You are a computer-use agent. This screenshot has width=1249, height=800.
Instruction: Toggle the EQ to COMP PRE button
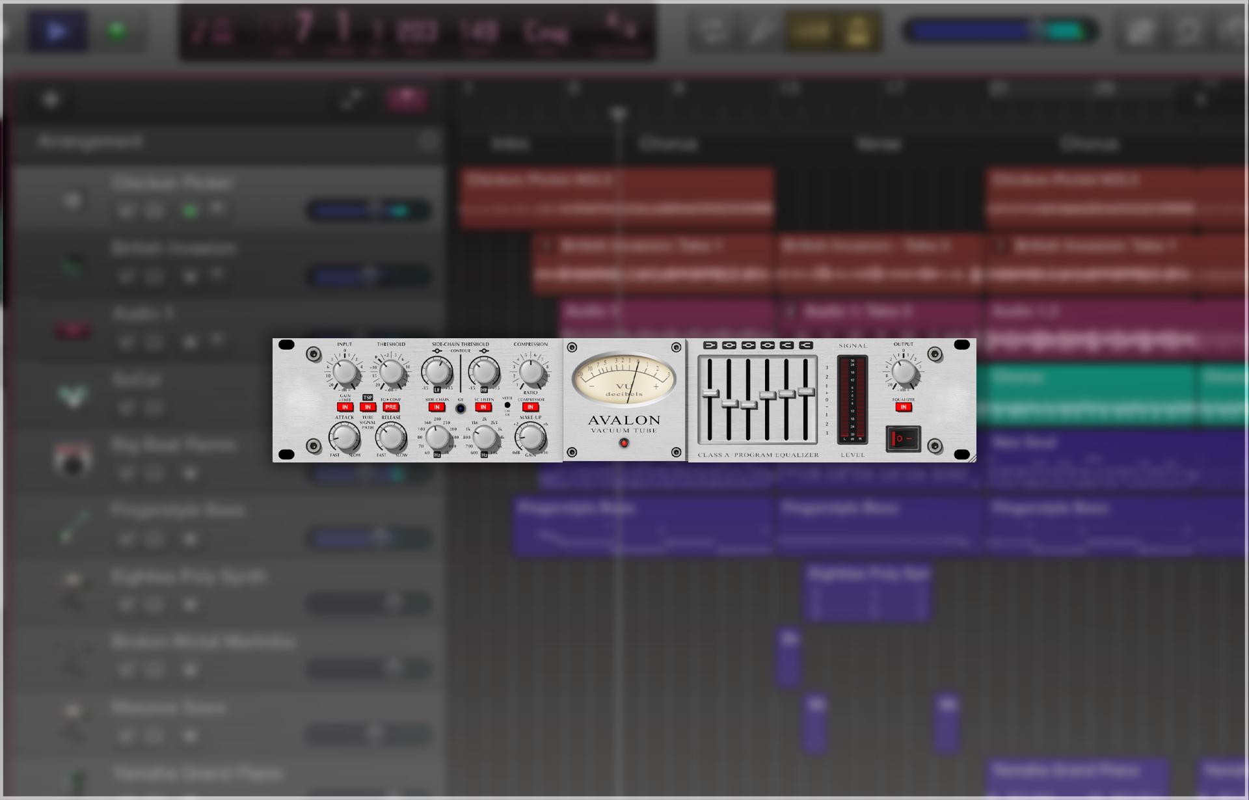click(391, 407)
